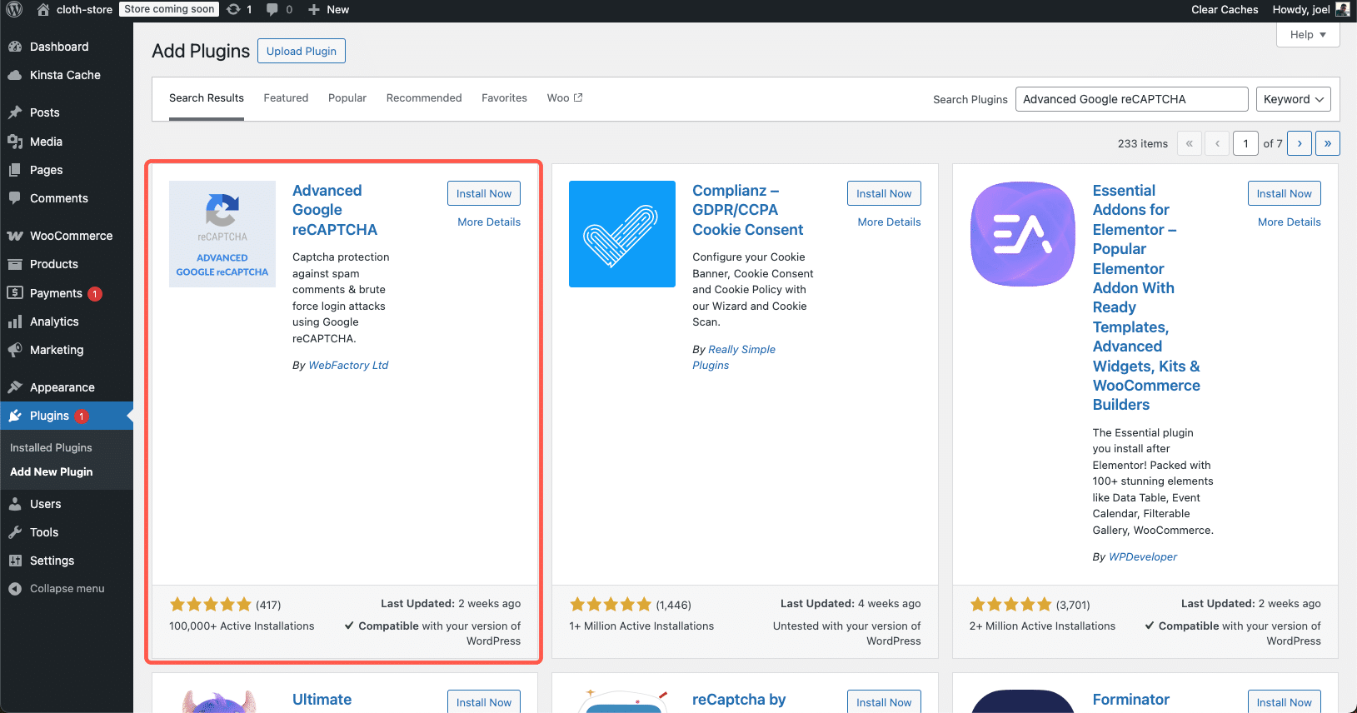Open More Details for Complianz plugin
The height and width of the screenshot is (713, 1357).
[889, 222]
